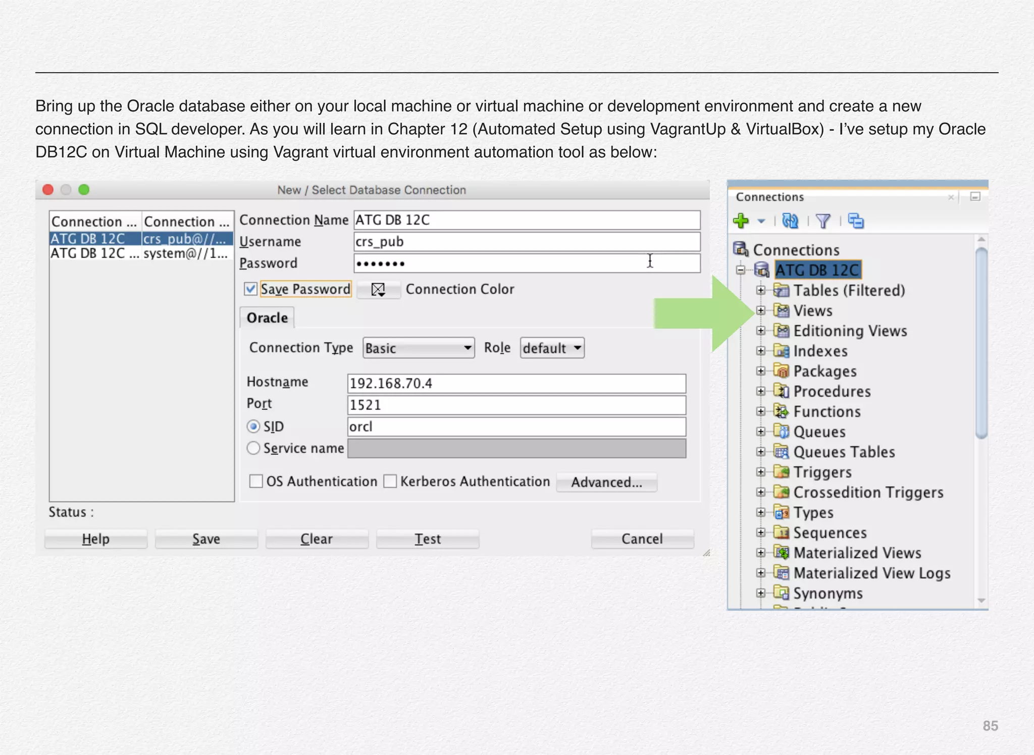
Task: Select the system@//1... connection row
Action: pyautogui.click(x=141, y=253)
